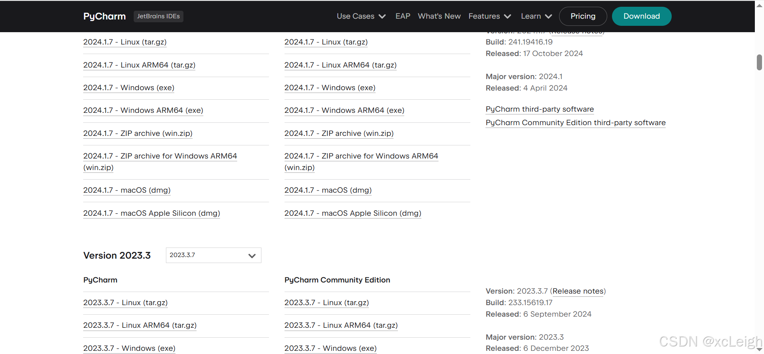Download Community Edition 2024.1.7 Windows (exe)
The image size is (764, 354).
pyautogui.click(x=330, y=88)
